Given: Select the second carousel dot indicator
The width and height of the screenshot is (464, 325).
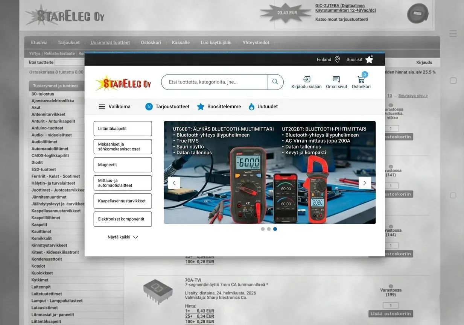Looking at the screenshot, I should point(269,229).
